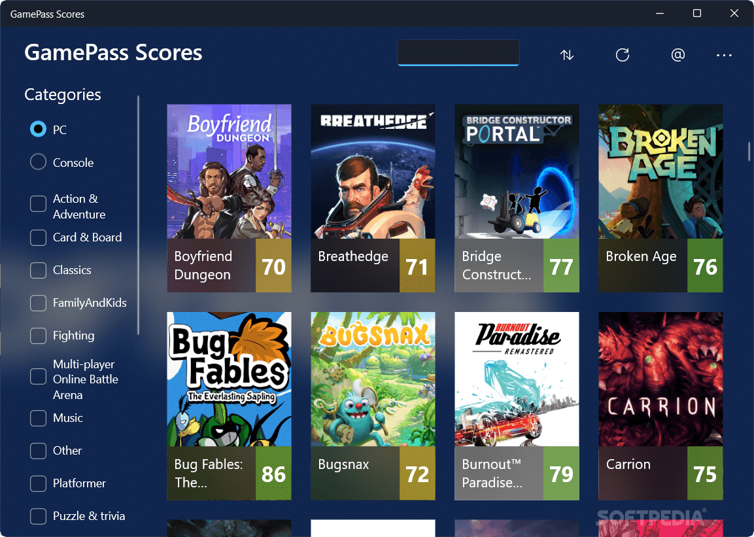Select the Console radio button
Image resolution: width=754 pixels, height=537 pixels.
(x=38, y=162)
